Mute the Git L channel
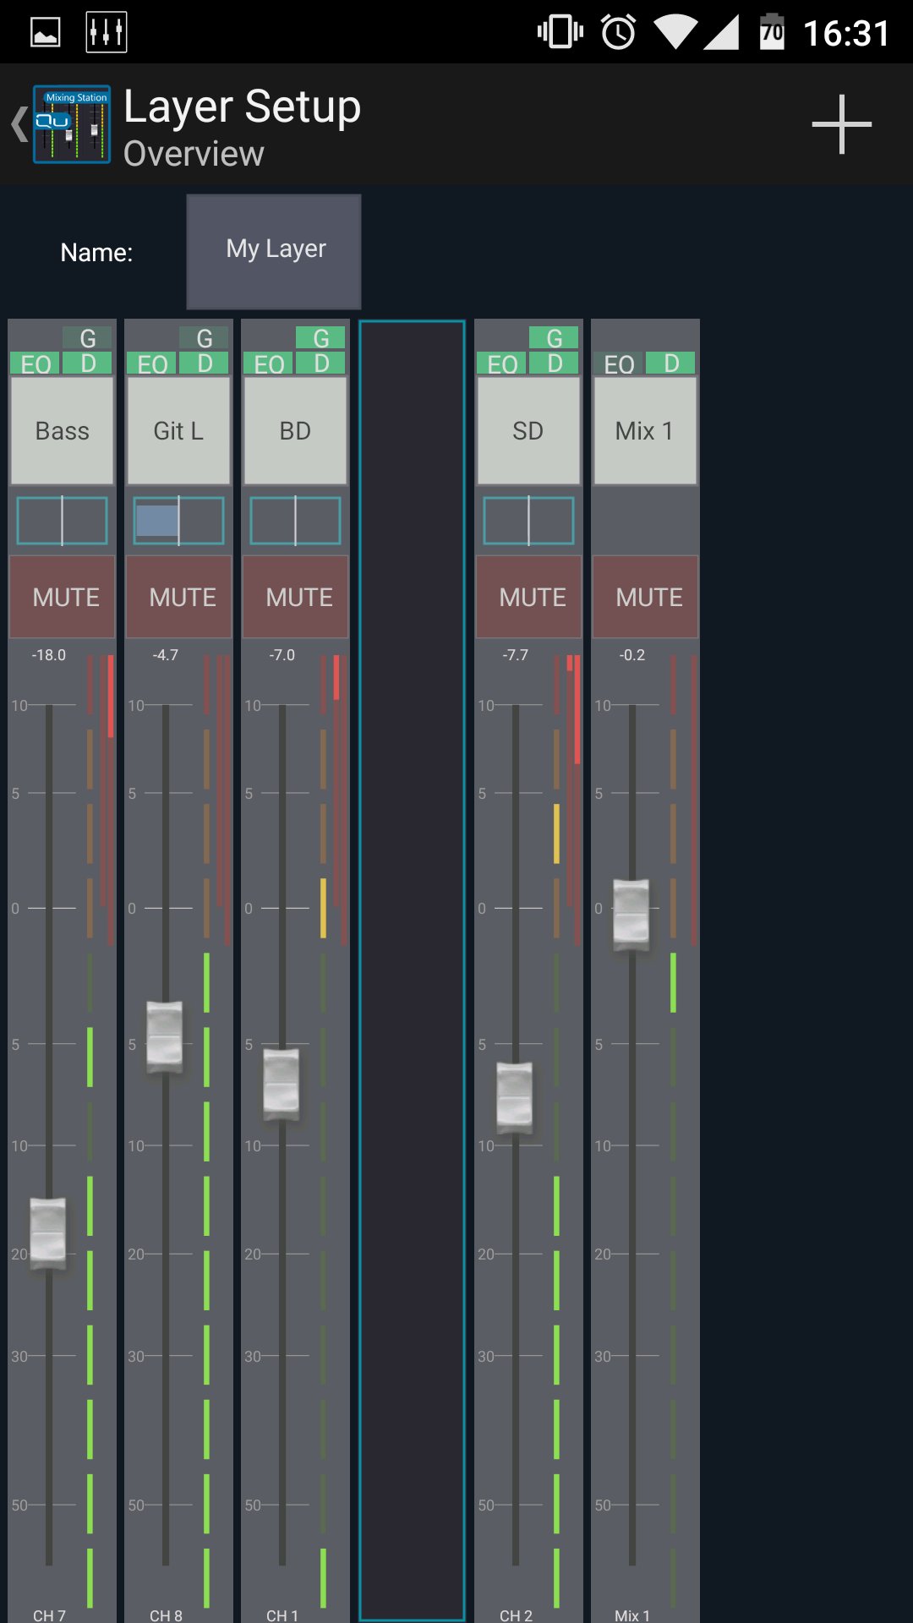 pyautogui.click(x=179, y=597)
